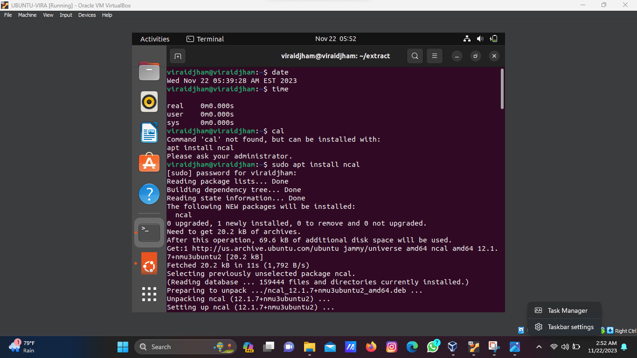Open the VirtualBox Devices menu
637x358 pixels.
tap(87, 15)
